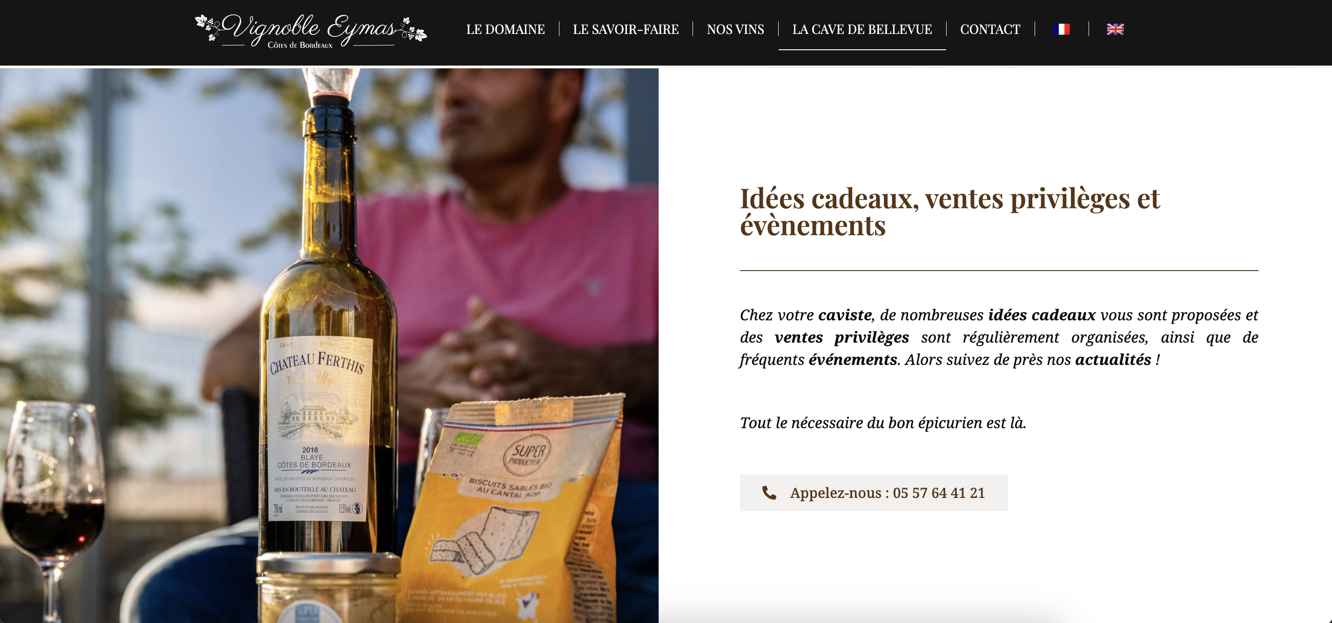
Task: Click the grape leaf ornament right of logo
Action: click(x=414, y=29)
